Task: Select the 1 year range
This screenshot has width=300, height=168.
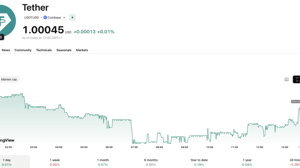Action: (247, 162)
